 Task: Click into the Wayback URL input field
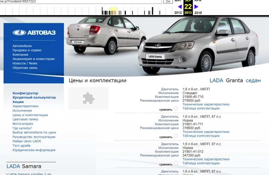click(x=81, y=2)
